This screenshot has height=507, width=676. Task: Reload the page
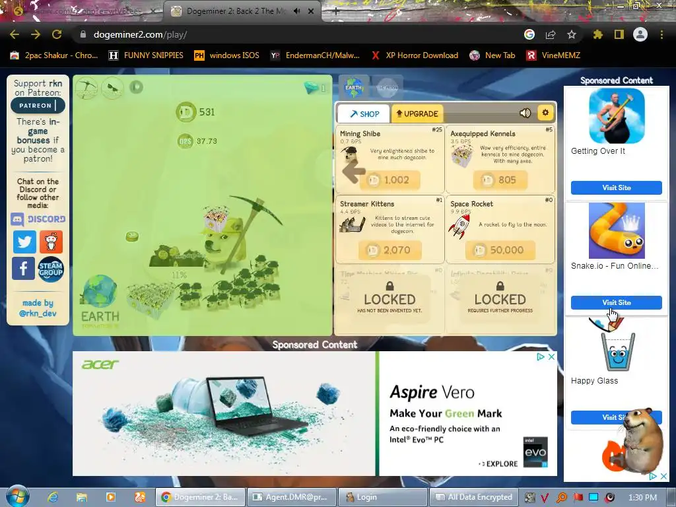click(57, 34)
